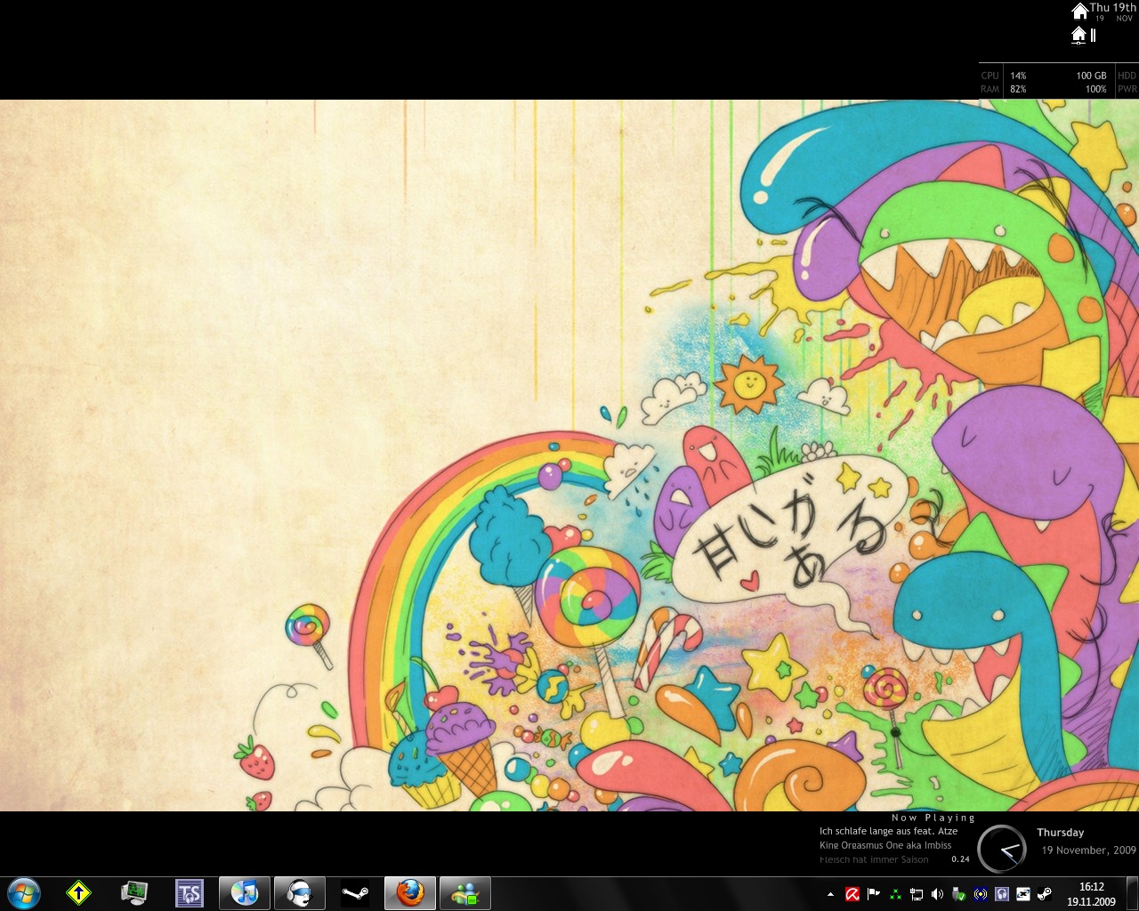
Task: Click the CPU label in system monitor
Action: (990, 76)
